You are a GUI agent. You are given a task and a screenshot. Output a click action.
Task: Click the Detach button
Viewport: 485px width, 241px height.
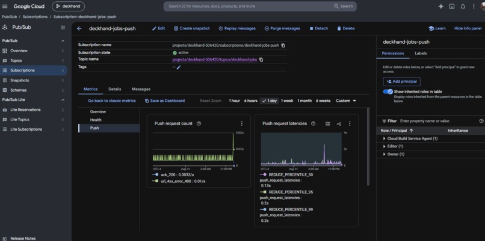(x=318, y=28)
